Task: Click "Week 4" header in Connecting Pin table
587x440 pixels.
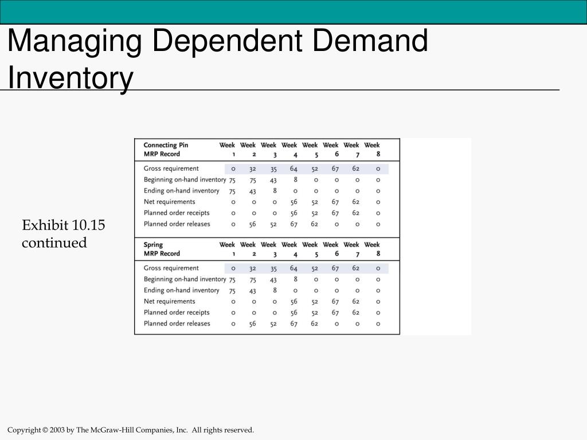Action: point(289,150)
